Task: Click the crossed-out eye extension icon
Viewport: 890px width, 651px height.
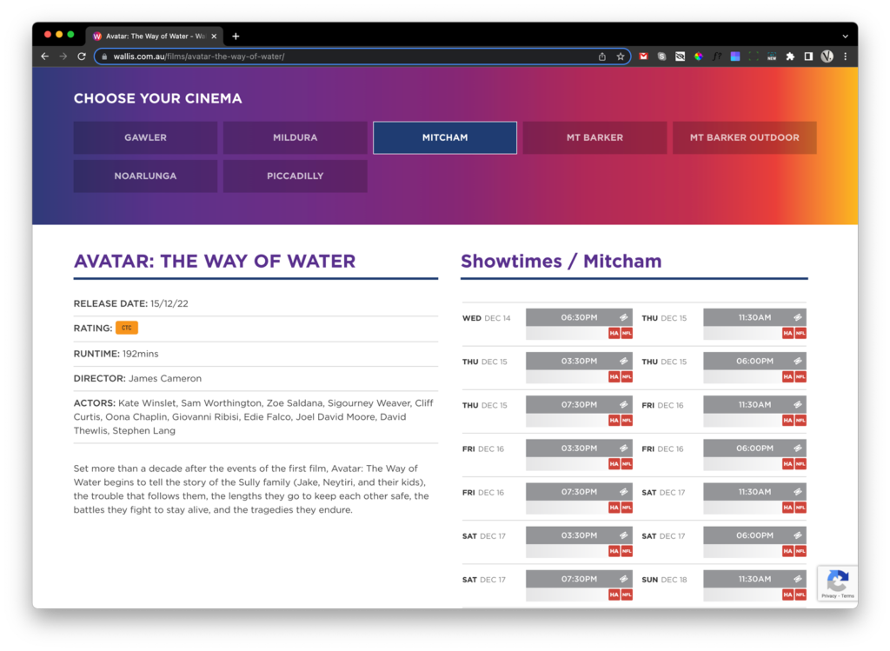Action: (680, 56)
